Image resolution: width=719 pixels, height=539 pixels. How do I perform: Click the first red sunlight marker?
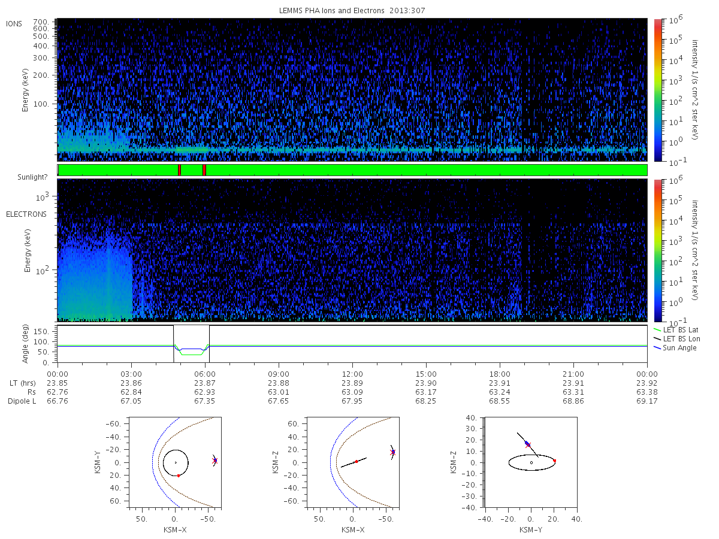179,170
